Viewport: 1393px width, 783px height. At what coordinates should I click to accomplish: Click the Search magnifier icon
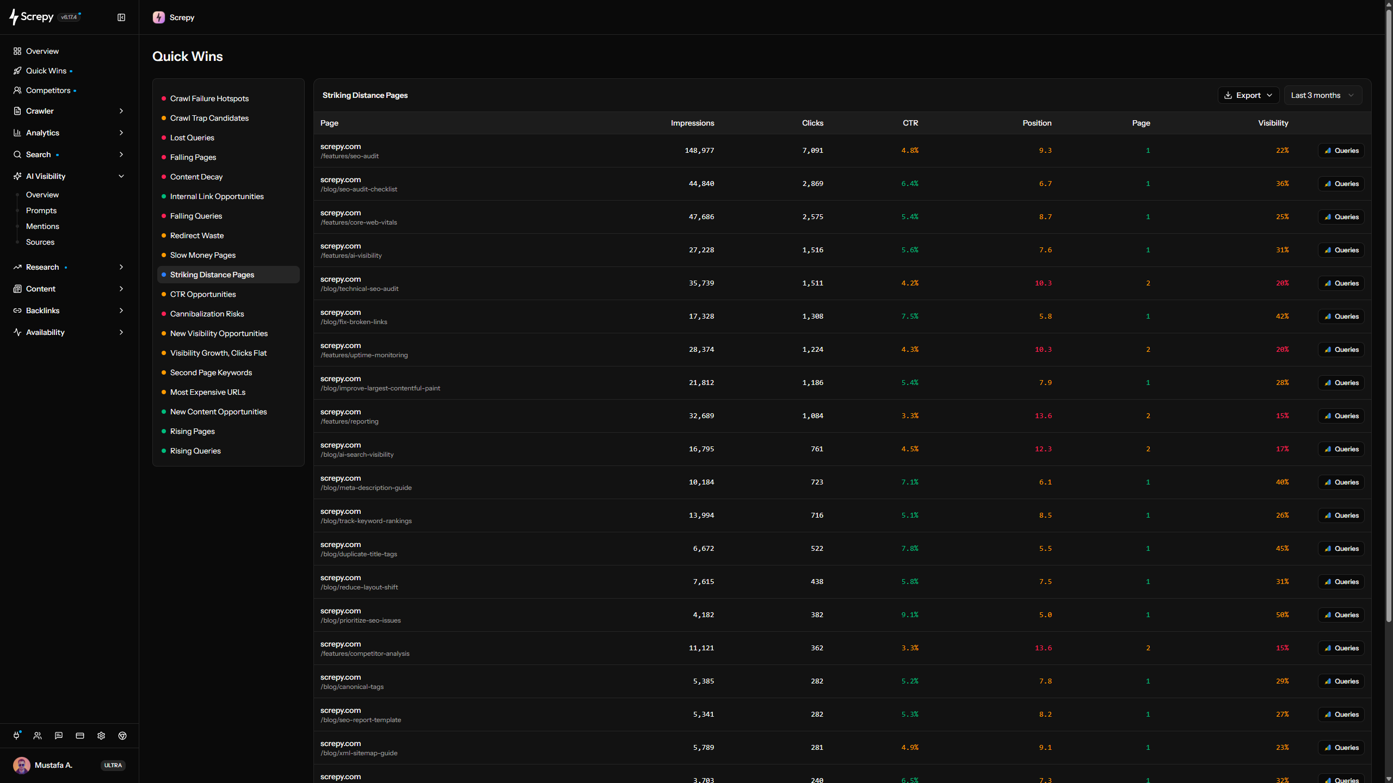coord(17,154)
